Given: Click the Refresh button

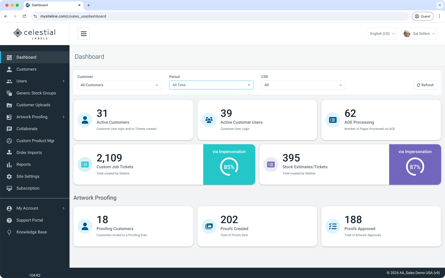Looking at the screenshot, I should click(425, 85).
